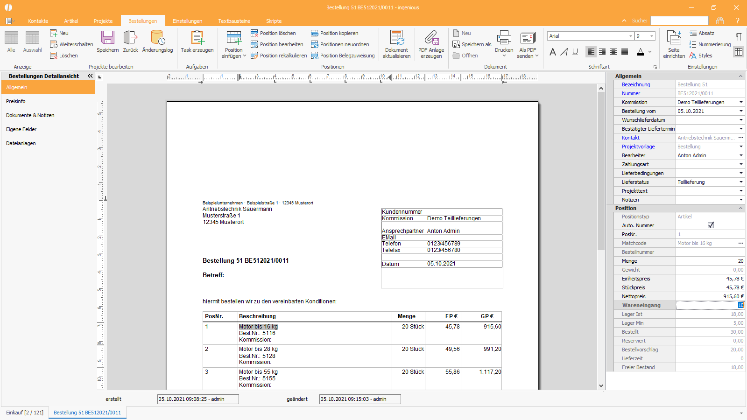Collapse the Allgemein properties section

740,76
